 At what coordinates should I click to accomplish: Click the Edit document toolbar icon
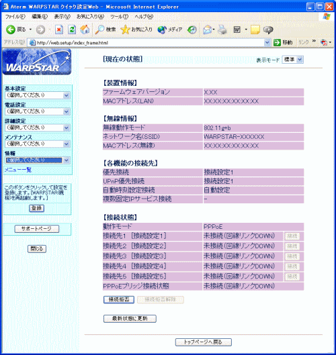tap(237, 30)
